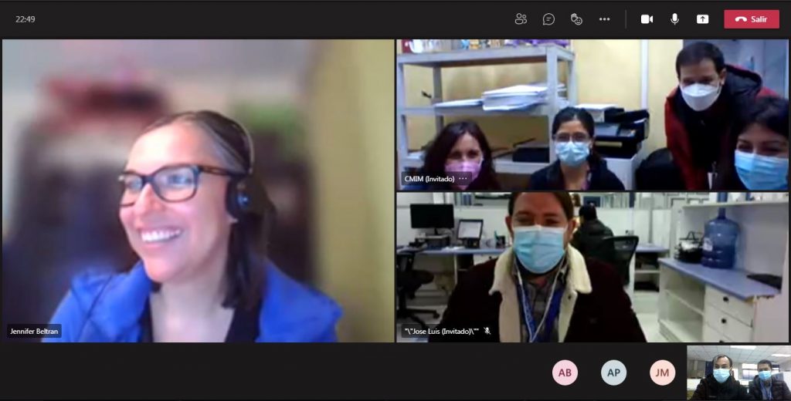Turn off the camera
This screenshot has height=401, width=791.
point(647,19)
